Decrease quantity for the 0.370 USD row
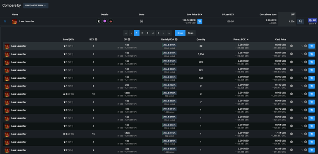The width and height of the screenshot is (318, 154). pos(291,110)
